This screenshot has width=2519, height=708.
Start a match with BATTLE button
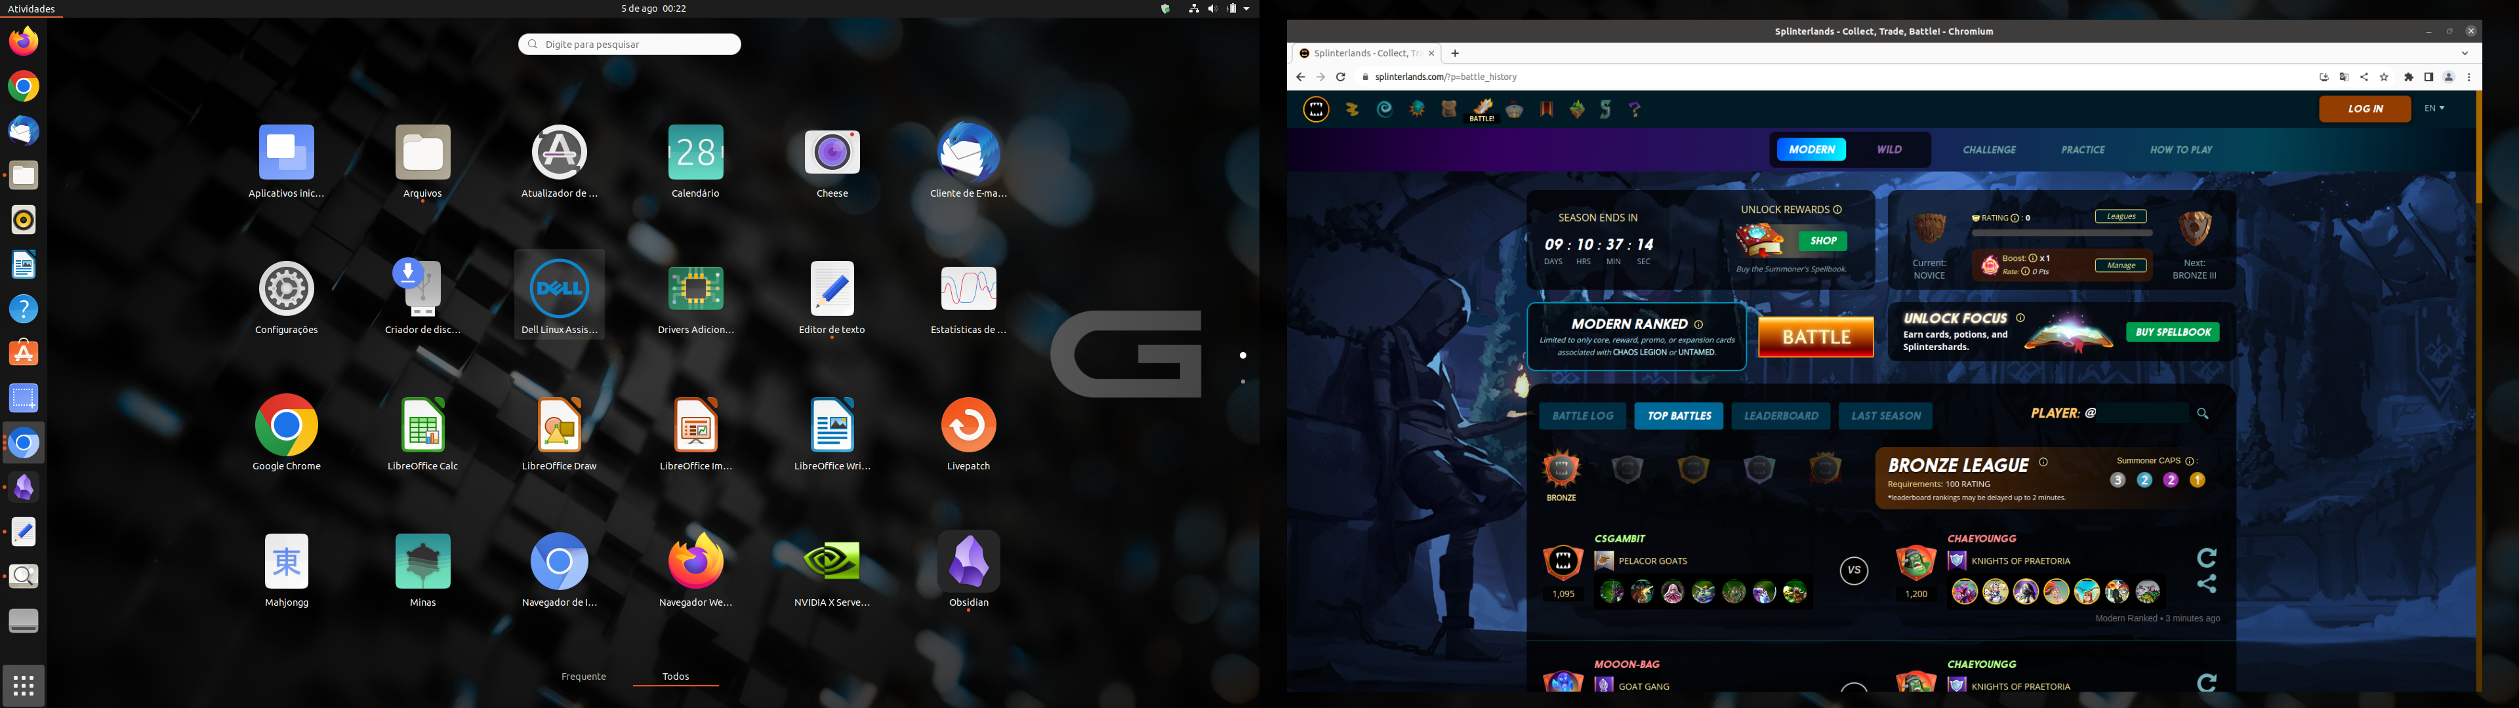[1816, 336]
